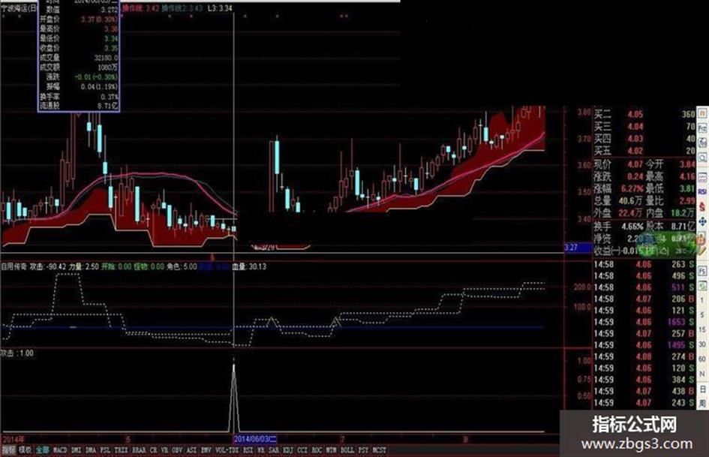Click the green S icon below FS
709x457 pixels.
coord(702,286)
